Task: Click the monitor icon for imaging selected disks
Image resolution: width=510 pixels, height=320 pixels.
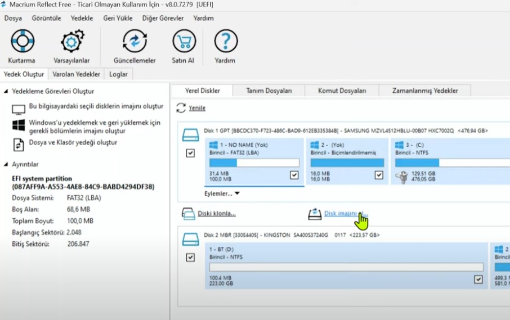Action: tap(19, 110)
